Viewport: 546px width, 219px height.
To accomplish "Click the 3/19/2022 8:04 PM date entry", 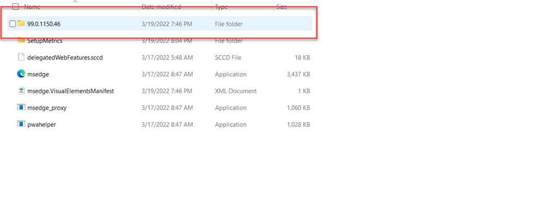I will point(167,40).
